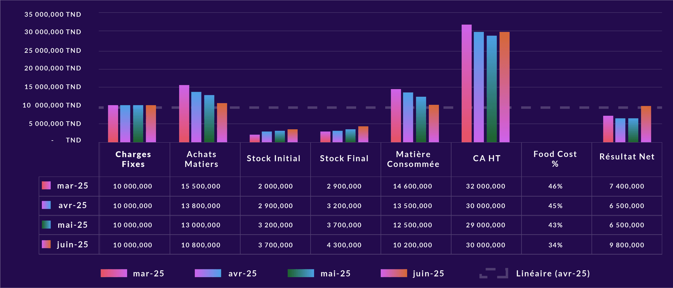Click the mar-25 legend label text

(149, 273)
